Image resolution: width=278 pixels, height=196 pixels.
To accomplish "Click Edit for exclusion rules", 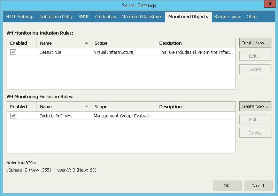I will tap(255, 119).
